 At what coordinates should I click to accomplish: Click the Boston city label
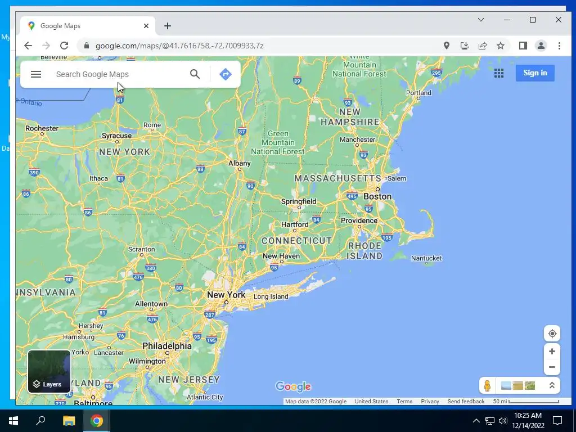tap(377, 196)
